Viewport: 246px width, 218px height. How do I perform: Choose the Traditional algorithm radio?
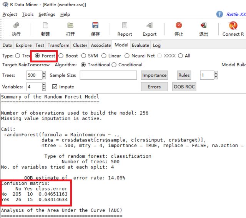(83, 65)
